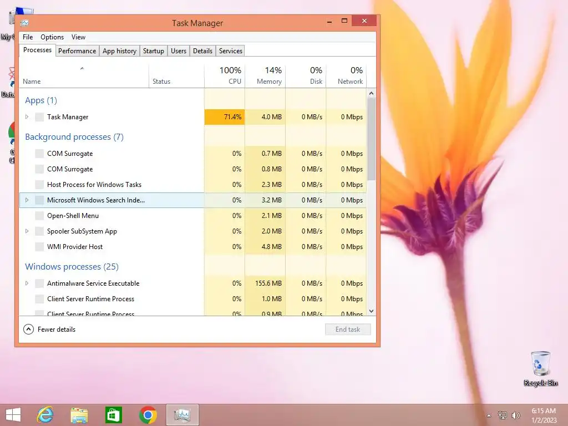Switch to the Users tab
This screenshot has height=426, width=568.
pos(179,50)
